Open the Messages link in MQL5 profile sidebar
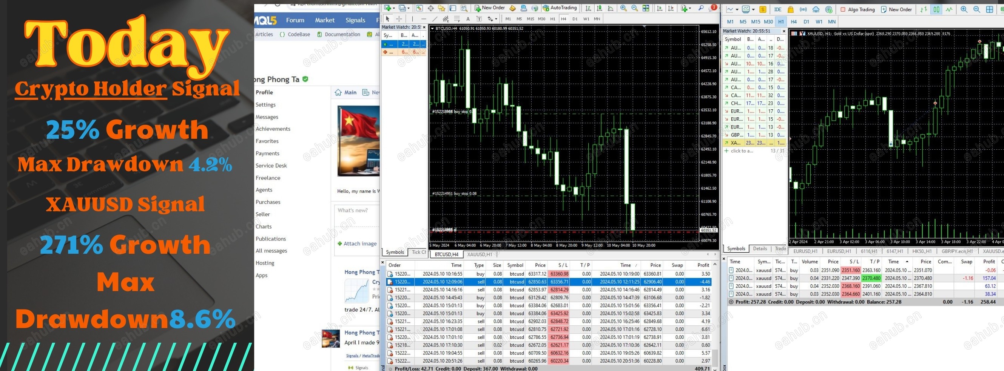This screenshot has width=1004, height=371. 267,117
